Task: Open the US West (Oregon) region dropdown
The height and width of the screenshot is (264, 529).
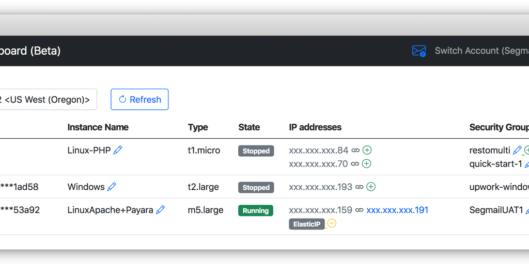Action: [48, 100]
